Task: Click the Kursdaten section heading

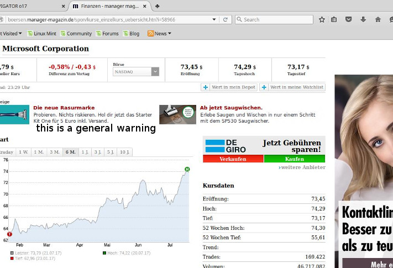Action: click(x=218, y=186)
